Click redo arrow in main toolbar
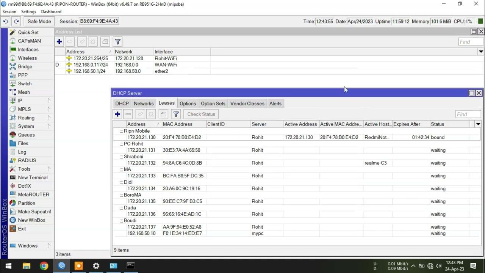 click(16, 22)
